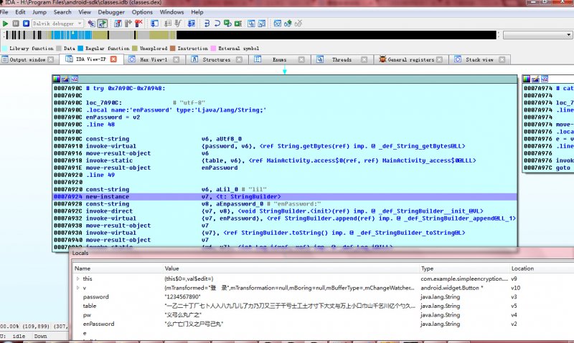
Task: Switch to the Threads tab
Action: tap(342, 59)
